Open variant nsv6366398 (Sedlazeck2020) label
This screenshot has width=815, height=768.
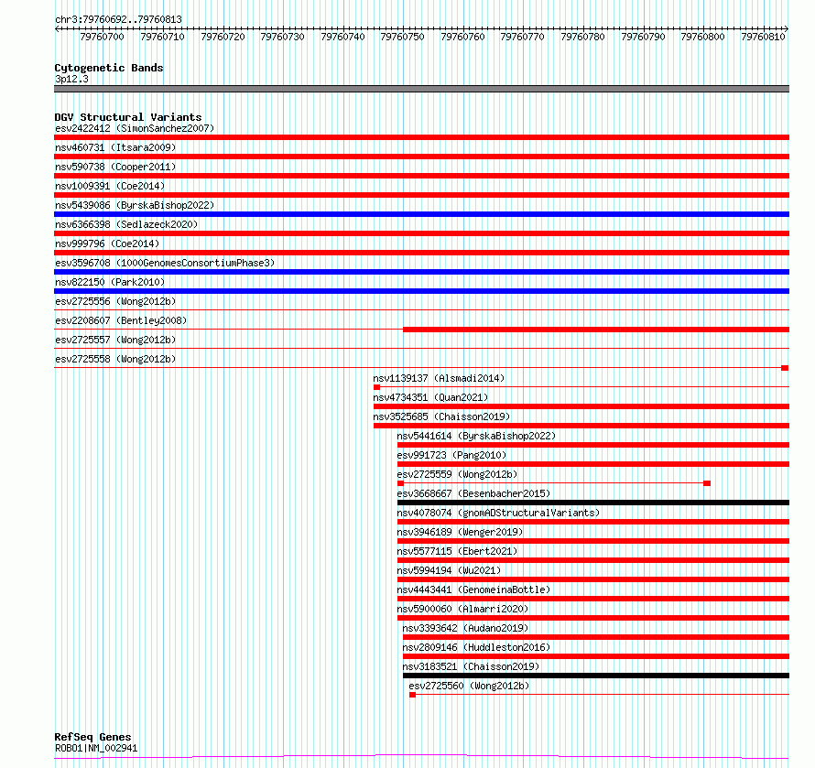(x=126, y=224)
